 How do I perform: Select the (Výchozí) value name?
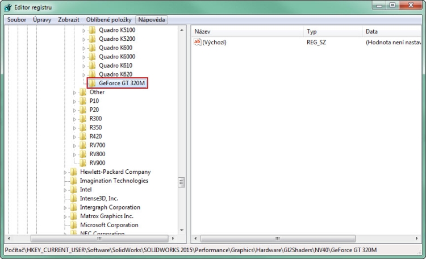click(214, 43)
